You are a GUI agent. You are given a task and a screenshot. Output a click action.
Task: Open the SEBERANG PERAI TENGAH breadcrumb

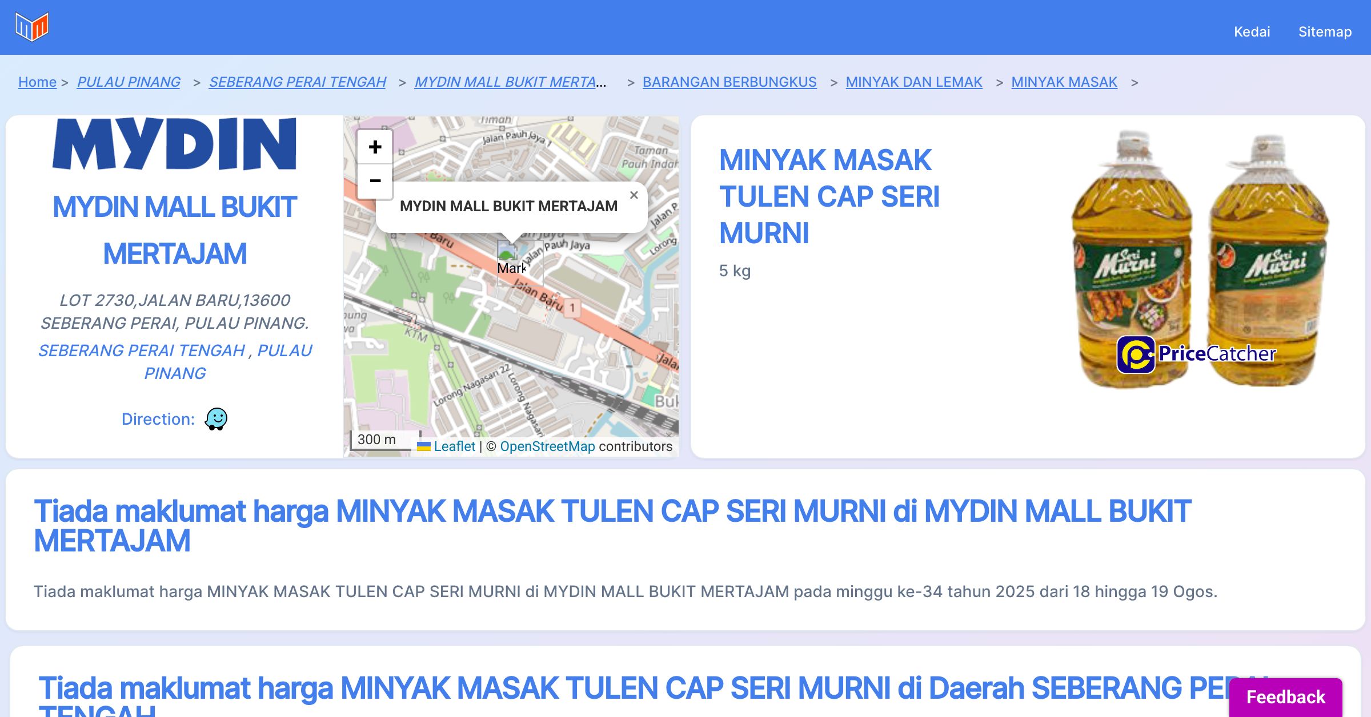(x=298, y=82)
